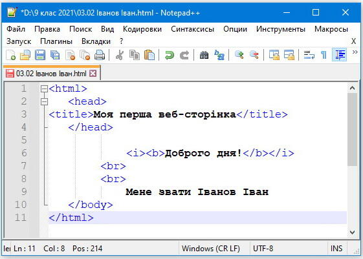
Task: Click the text Мене звати Іванов Іван
Action: (197, 192)
